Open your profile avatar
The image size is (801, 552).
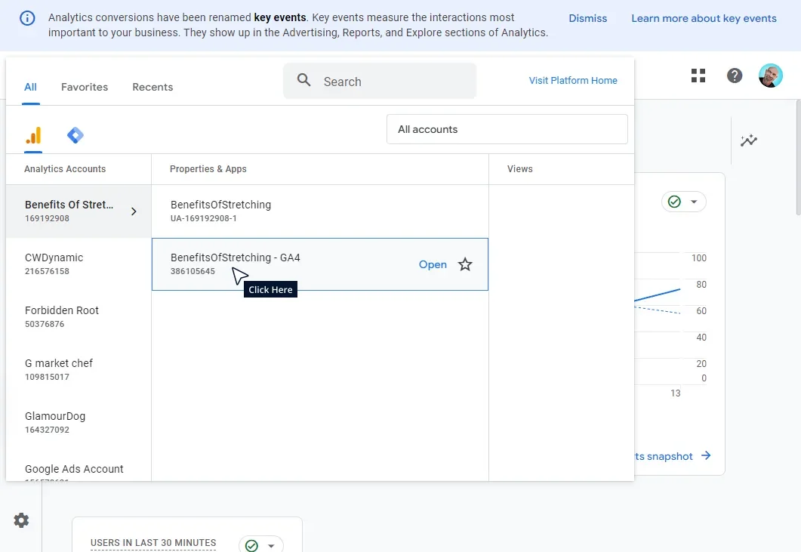(x=770, y=75)
